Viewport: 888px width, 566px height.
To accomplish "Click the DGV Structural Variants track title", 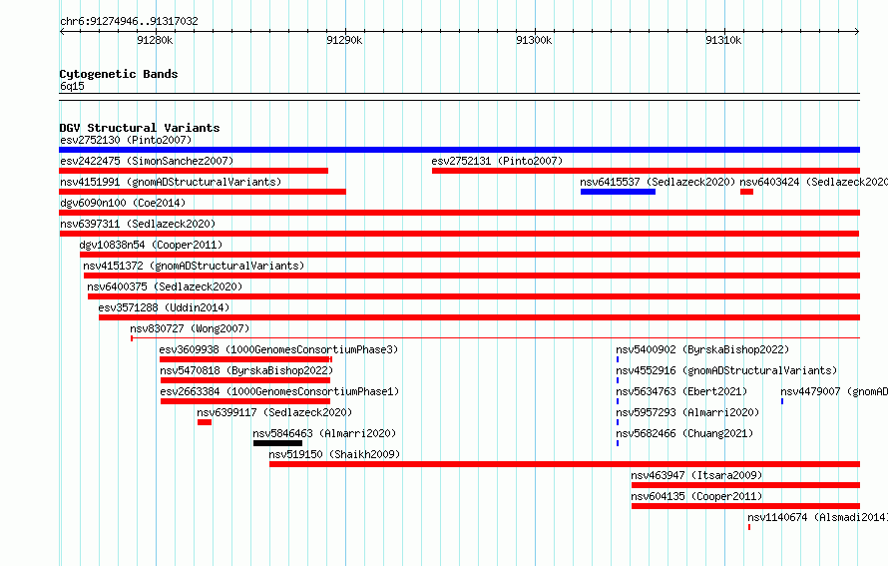I will 140,128.
